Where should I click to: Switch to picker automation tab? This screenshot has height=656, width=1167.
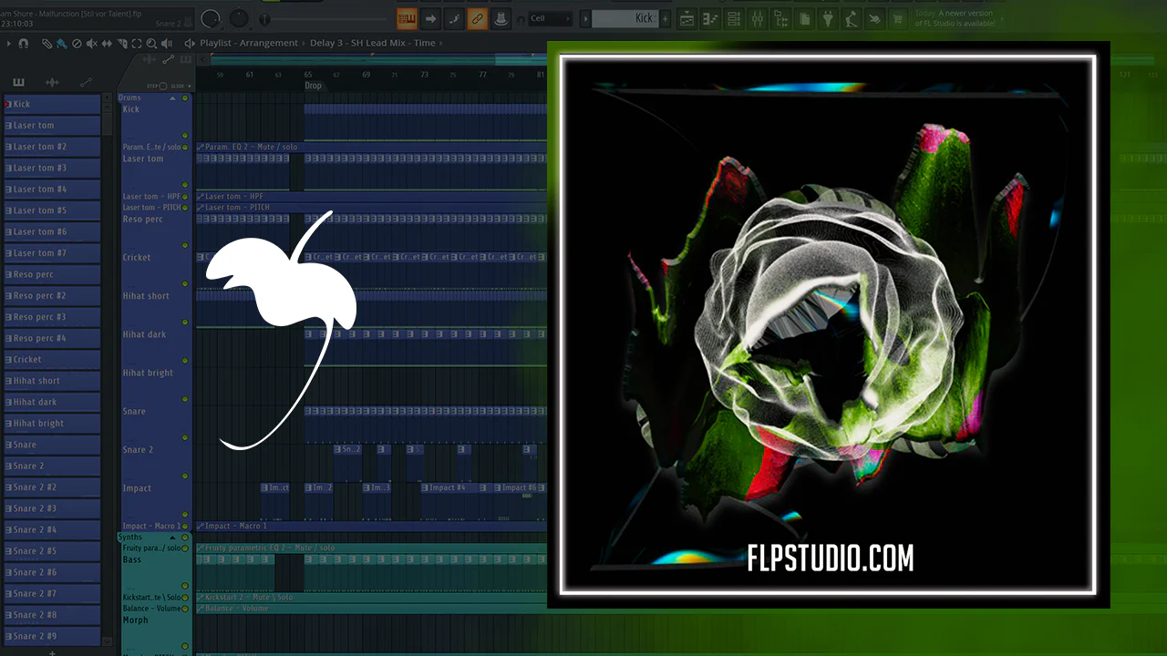coord(86,82)
